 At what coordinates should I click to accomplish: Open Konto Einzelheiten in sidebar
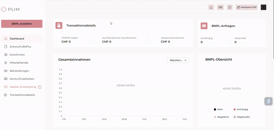pos(22,79)
